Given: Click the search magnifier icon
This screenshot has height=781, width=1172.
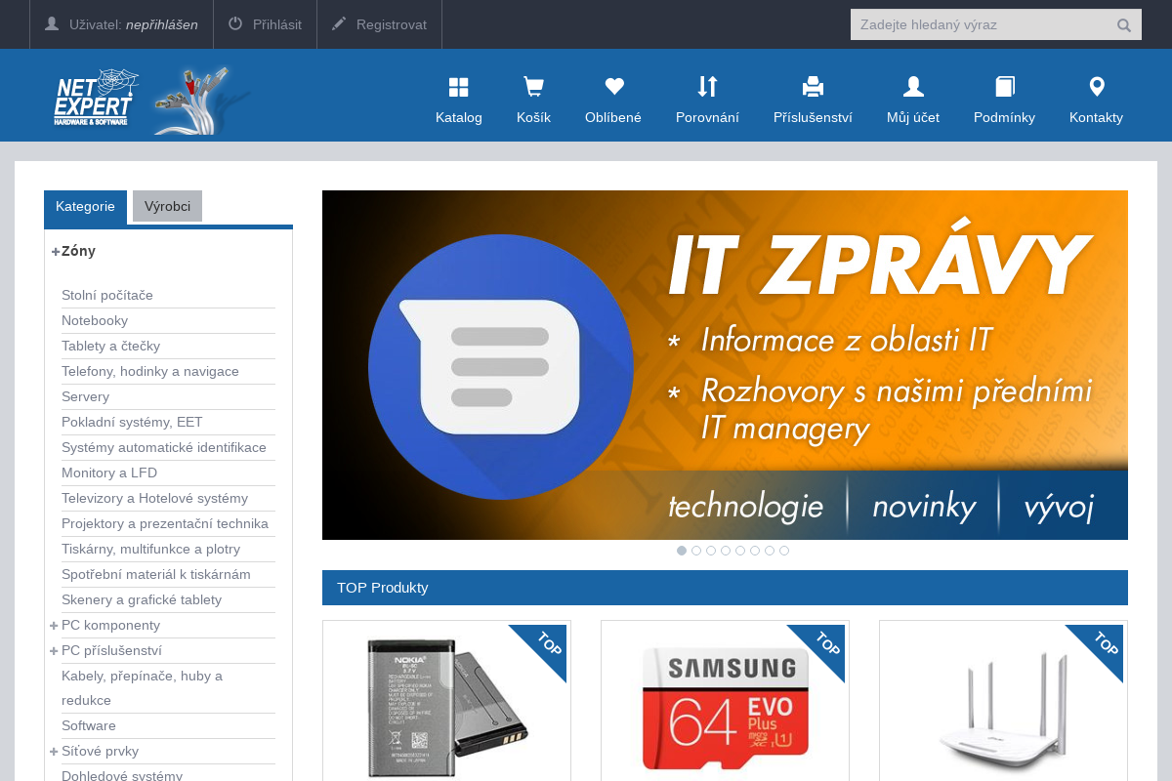Looking at the screenshot, I should coord(1123,24).
